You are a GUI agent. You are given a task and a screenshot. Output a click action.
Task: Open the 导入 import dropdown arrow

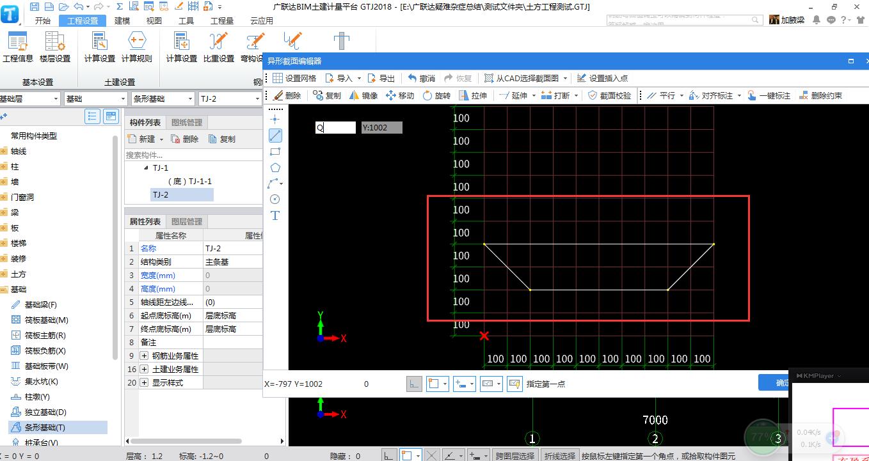(x=359, y=78)
